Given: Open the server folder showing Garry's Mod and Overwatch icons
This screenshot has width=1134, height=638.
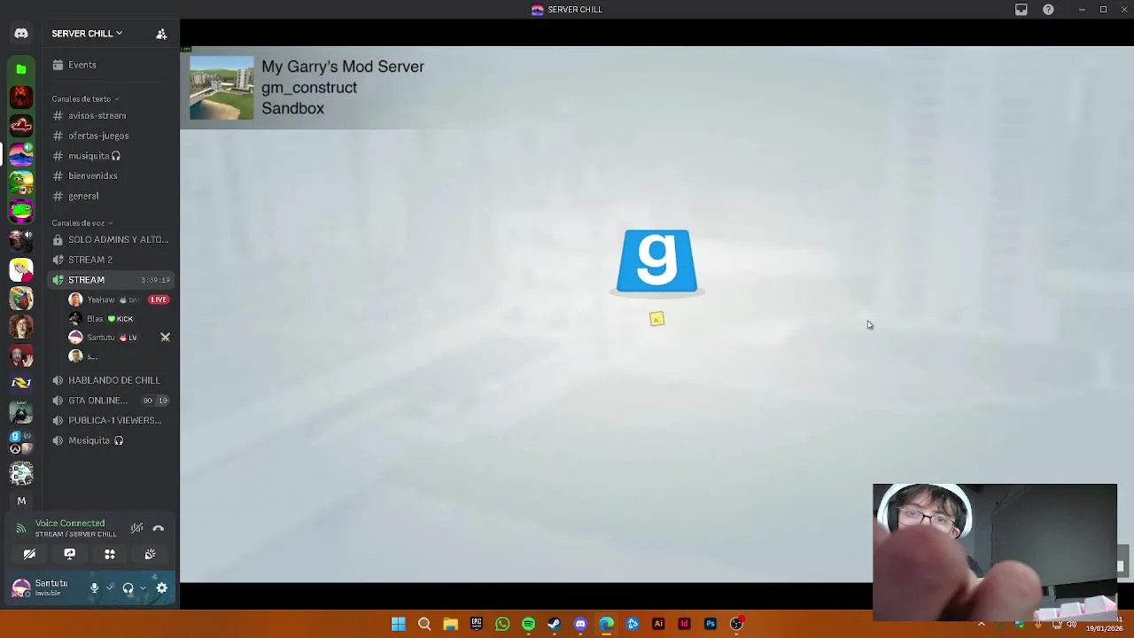Looking at the screenshot, I should (21, 441).
